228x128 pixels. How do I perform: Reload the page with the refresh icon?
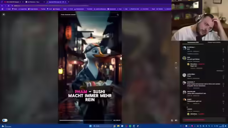pos(9,6)
